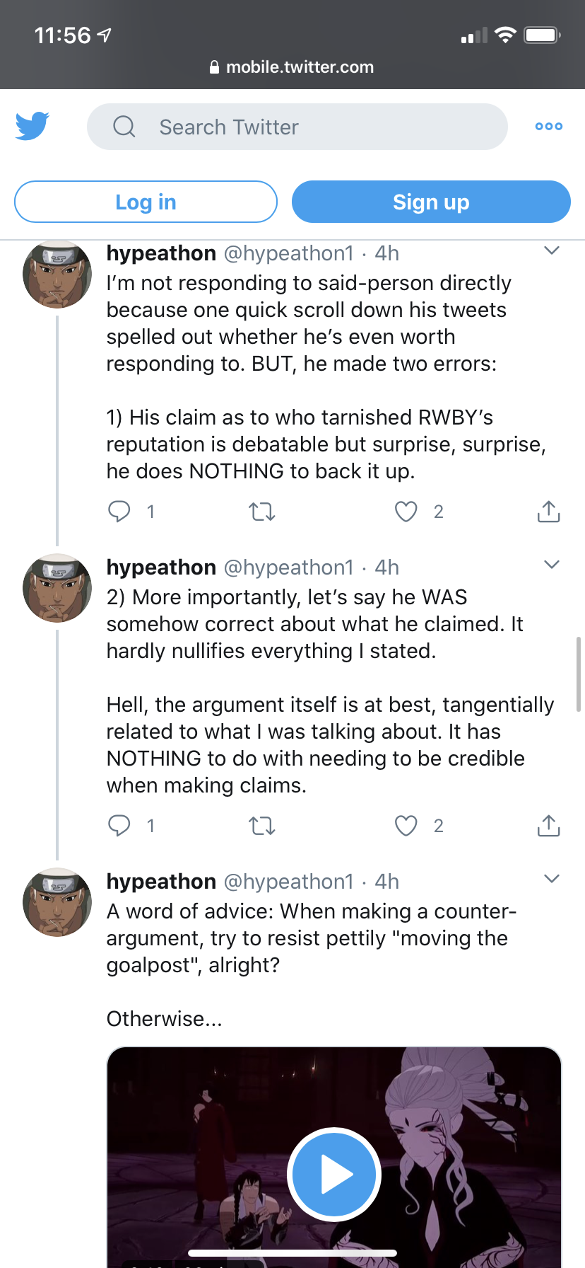This screenshot has height=1268, width=585.
Task: Click the Log in button
Action: tap(146, 202)
